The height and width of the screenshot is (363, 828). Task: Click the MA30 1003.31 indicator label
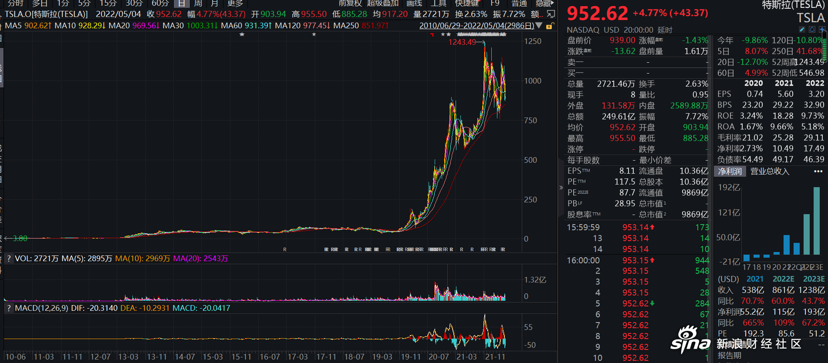pos(190,26)
